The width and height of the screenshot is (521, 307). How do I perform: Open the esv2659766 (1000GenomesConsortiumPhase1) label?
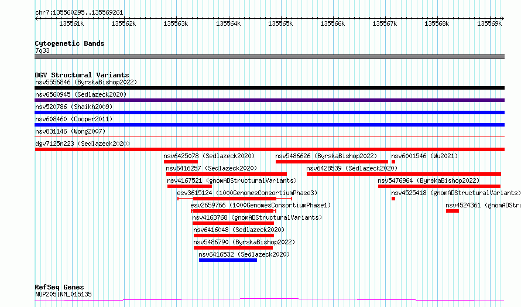(260, 205)
